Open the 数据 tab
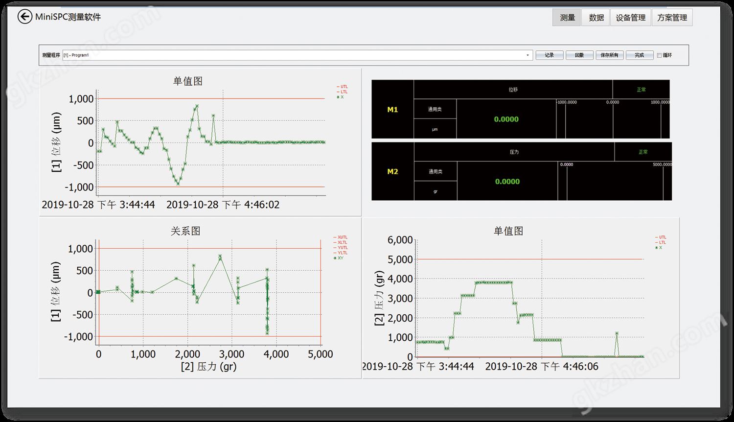The height and width of the screenshot is (422, 734). pos(596,17)
